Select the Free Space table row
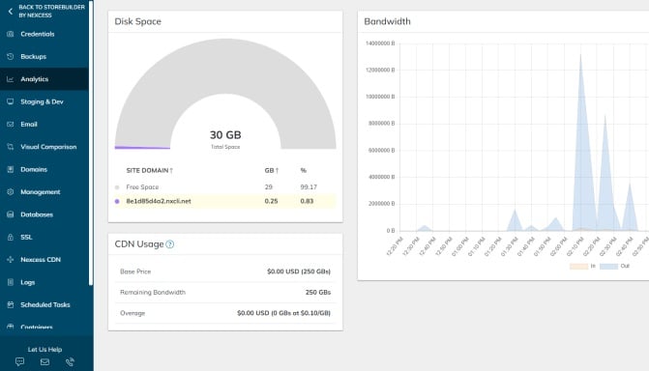 coord(225,186)
